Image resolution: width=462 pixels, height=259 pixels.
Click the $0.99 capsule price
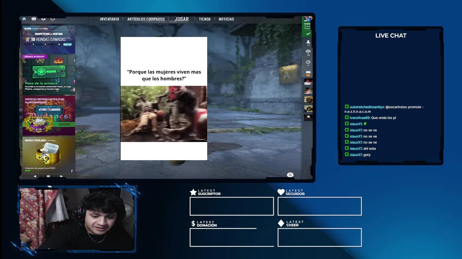(27, 171)
